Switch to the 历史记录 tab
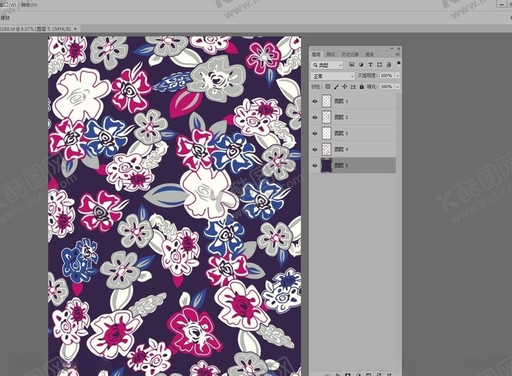Screen dimensions: 512x376 click(x=350, y=54)
